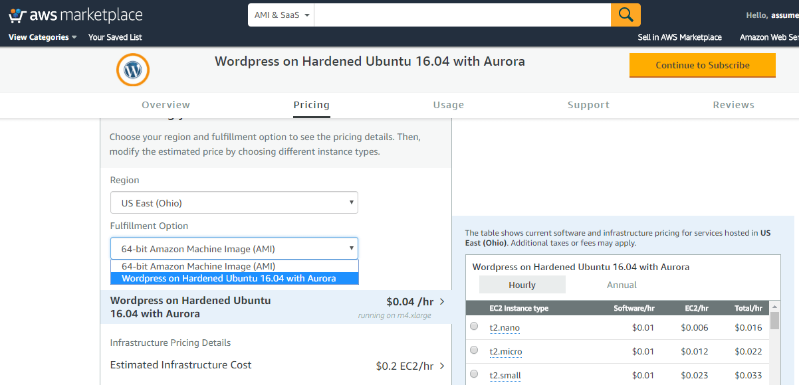The height and width of the screenshot is (385, 799).
Task: Open Your Saved List link
Action: coord(115,37)
